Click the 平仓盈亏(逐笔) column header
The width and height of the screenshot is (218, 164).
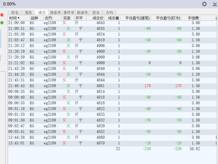(136, 18)
